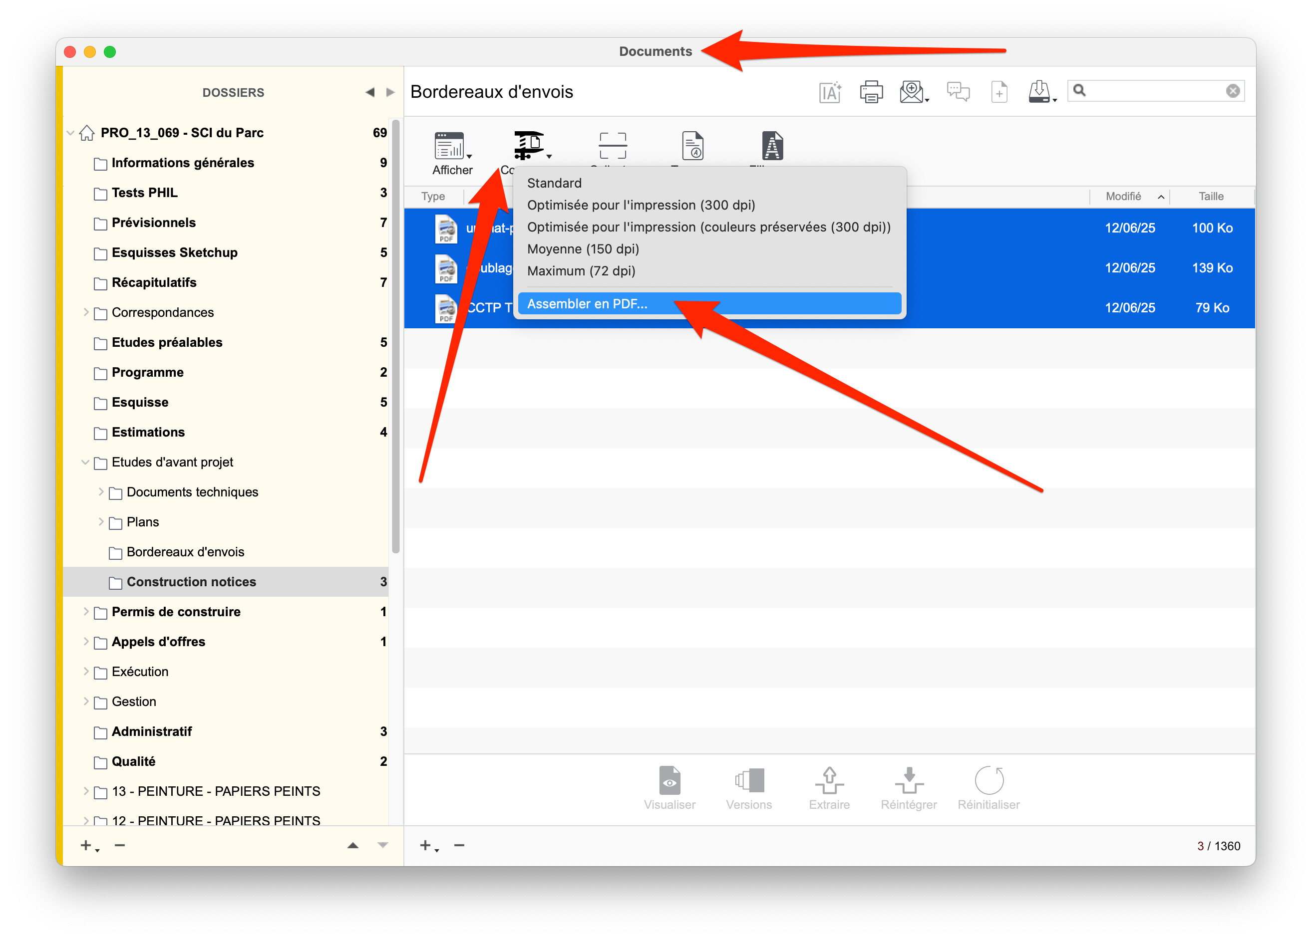This screenshot has height=940, width=1312.
Task: Select Moyenne (150 dpi) compression option
Action: click(583, 249)
